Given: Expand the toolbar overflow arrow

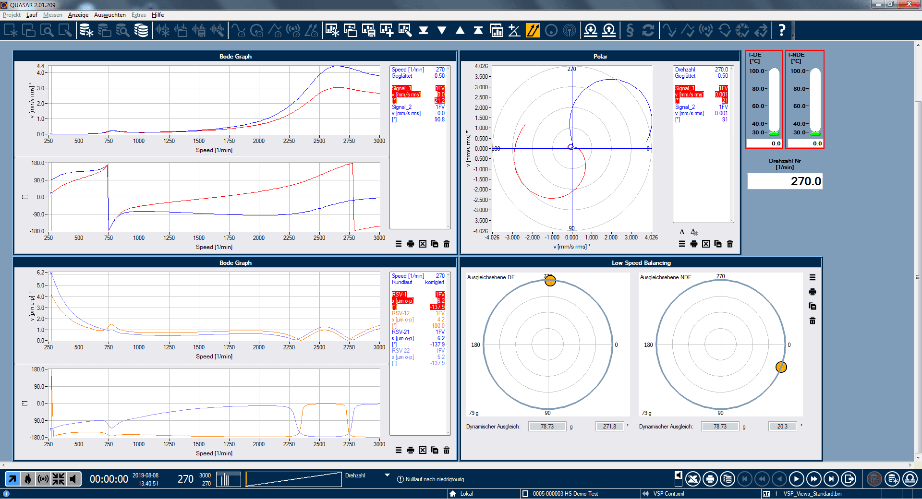Looking at the screenshot, I should pyautogui.click(x=793, y=36).
